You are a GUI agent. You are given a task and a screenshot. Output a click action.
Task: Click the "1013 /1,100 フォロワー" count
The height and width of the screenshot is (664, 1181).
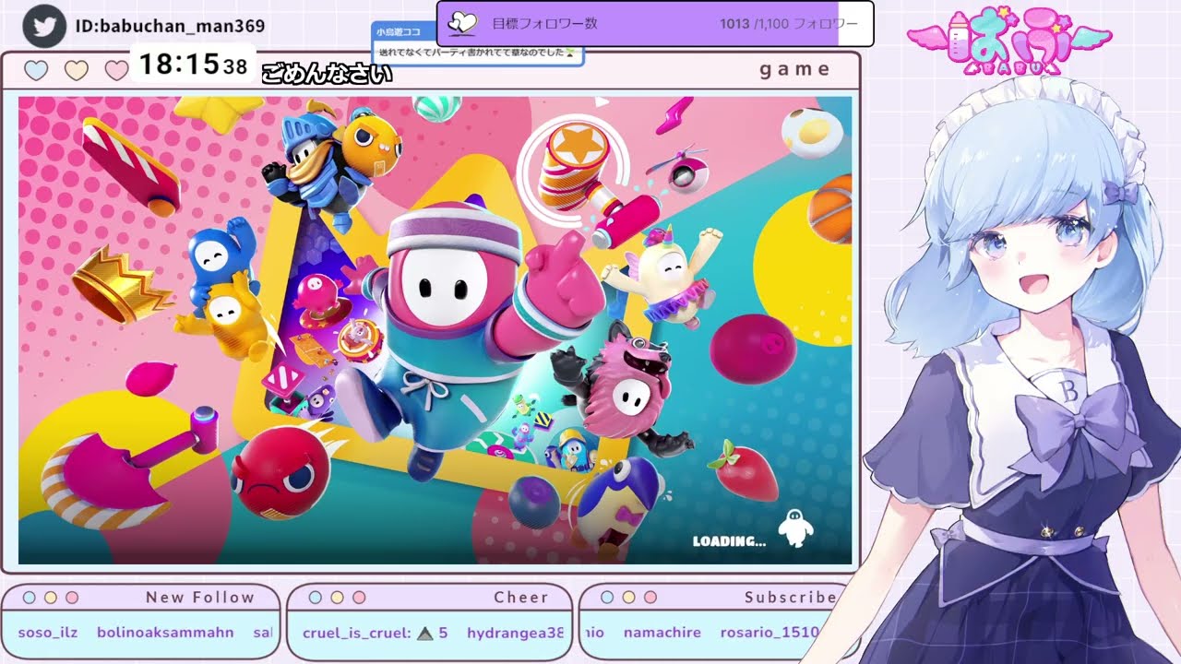tap(790, 24)
